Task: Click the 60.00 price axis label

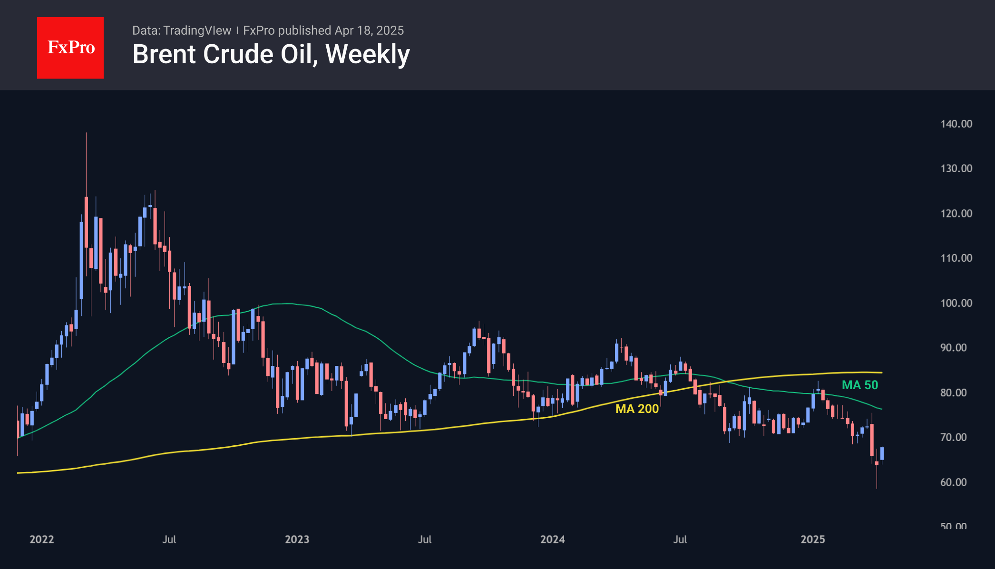Action: click(x=953, y=482)
